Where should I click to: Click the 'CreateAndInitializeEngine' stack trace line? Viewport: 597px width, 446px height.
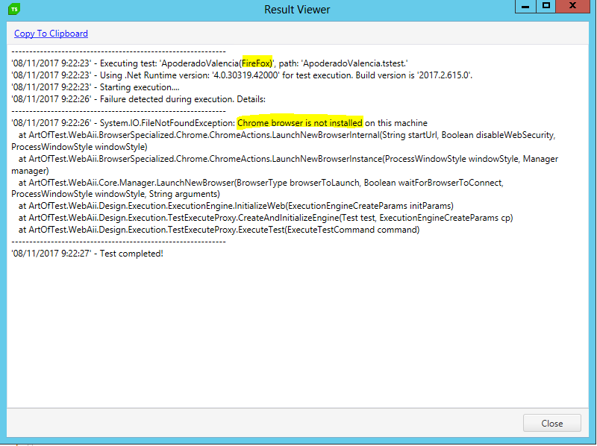click(x=266, y=218)
